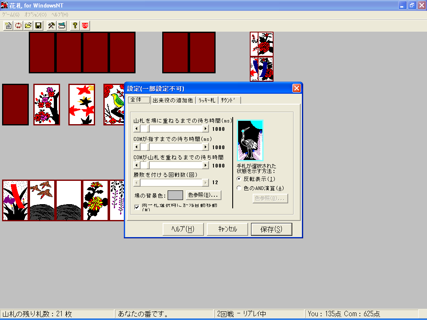Click the キャンセル button
The height and width of the screenshot is (320, 427).
click(x=227, y=229)
